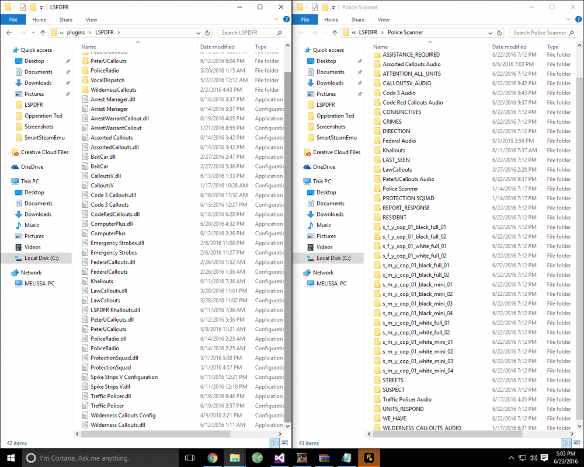Refresh the Police Scanner address bar
Viewport: 584px width, 467px height.
coord(500,33)
